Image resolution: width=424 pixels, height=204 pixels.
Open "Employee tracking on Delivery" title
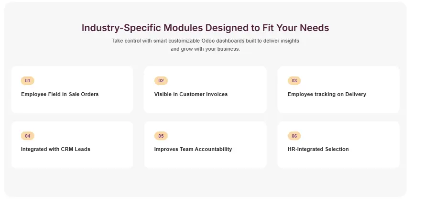click(326, 94)
